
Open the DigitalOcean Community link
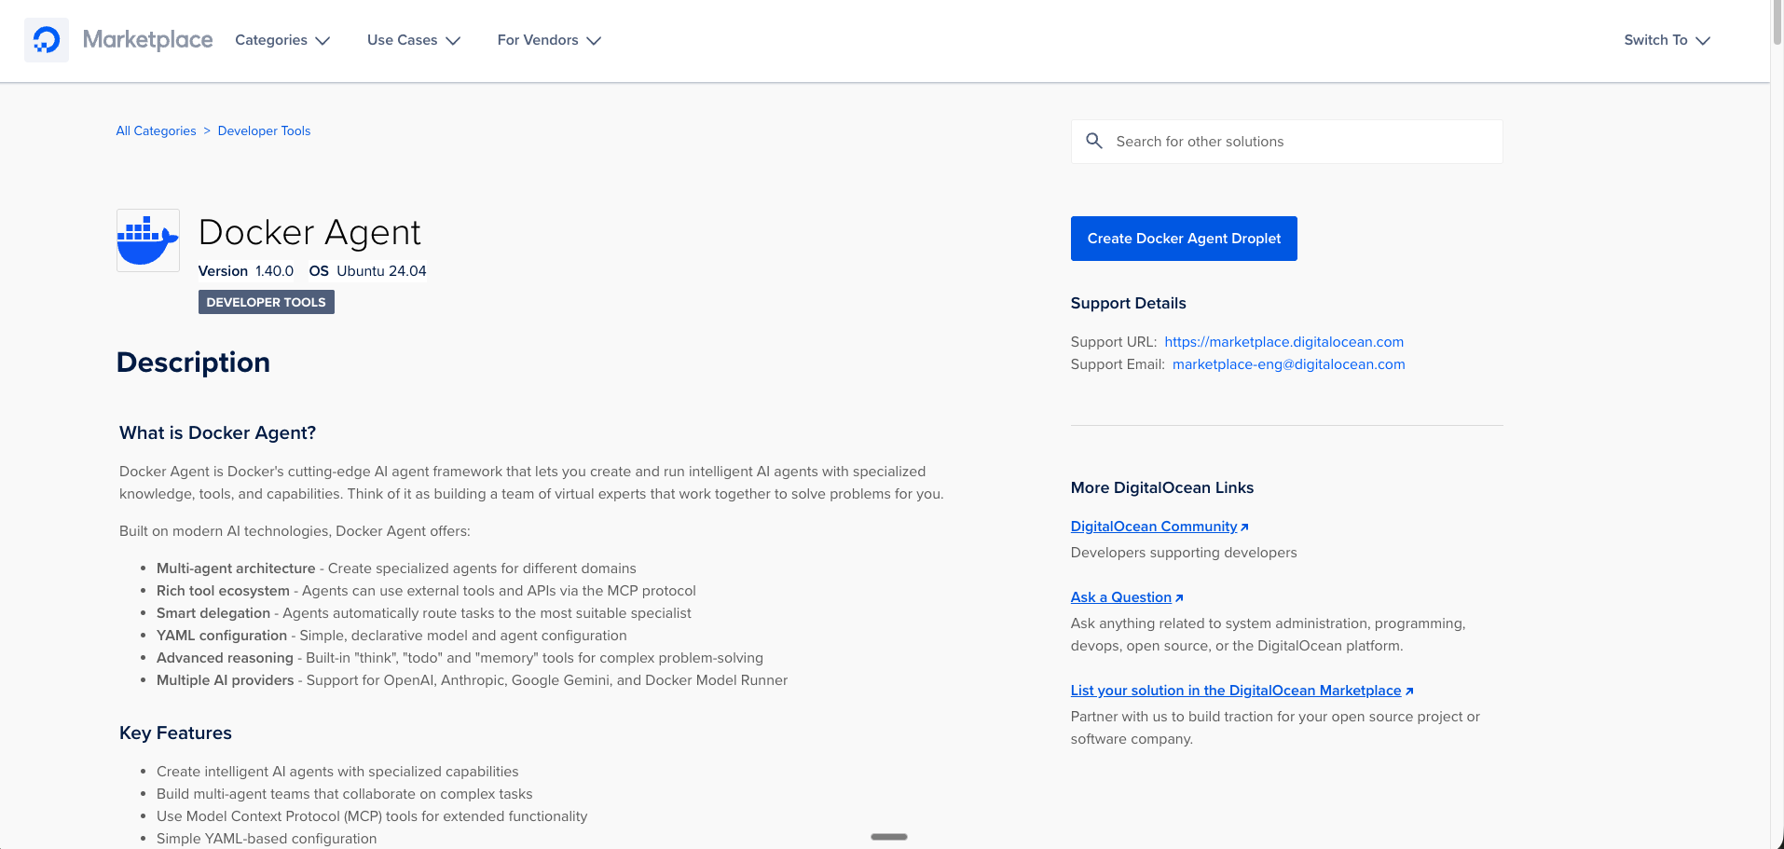pyautogui.click(x=1152, y=526)
